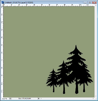Click the ruler origin corner box

(x=2, y=5)
